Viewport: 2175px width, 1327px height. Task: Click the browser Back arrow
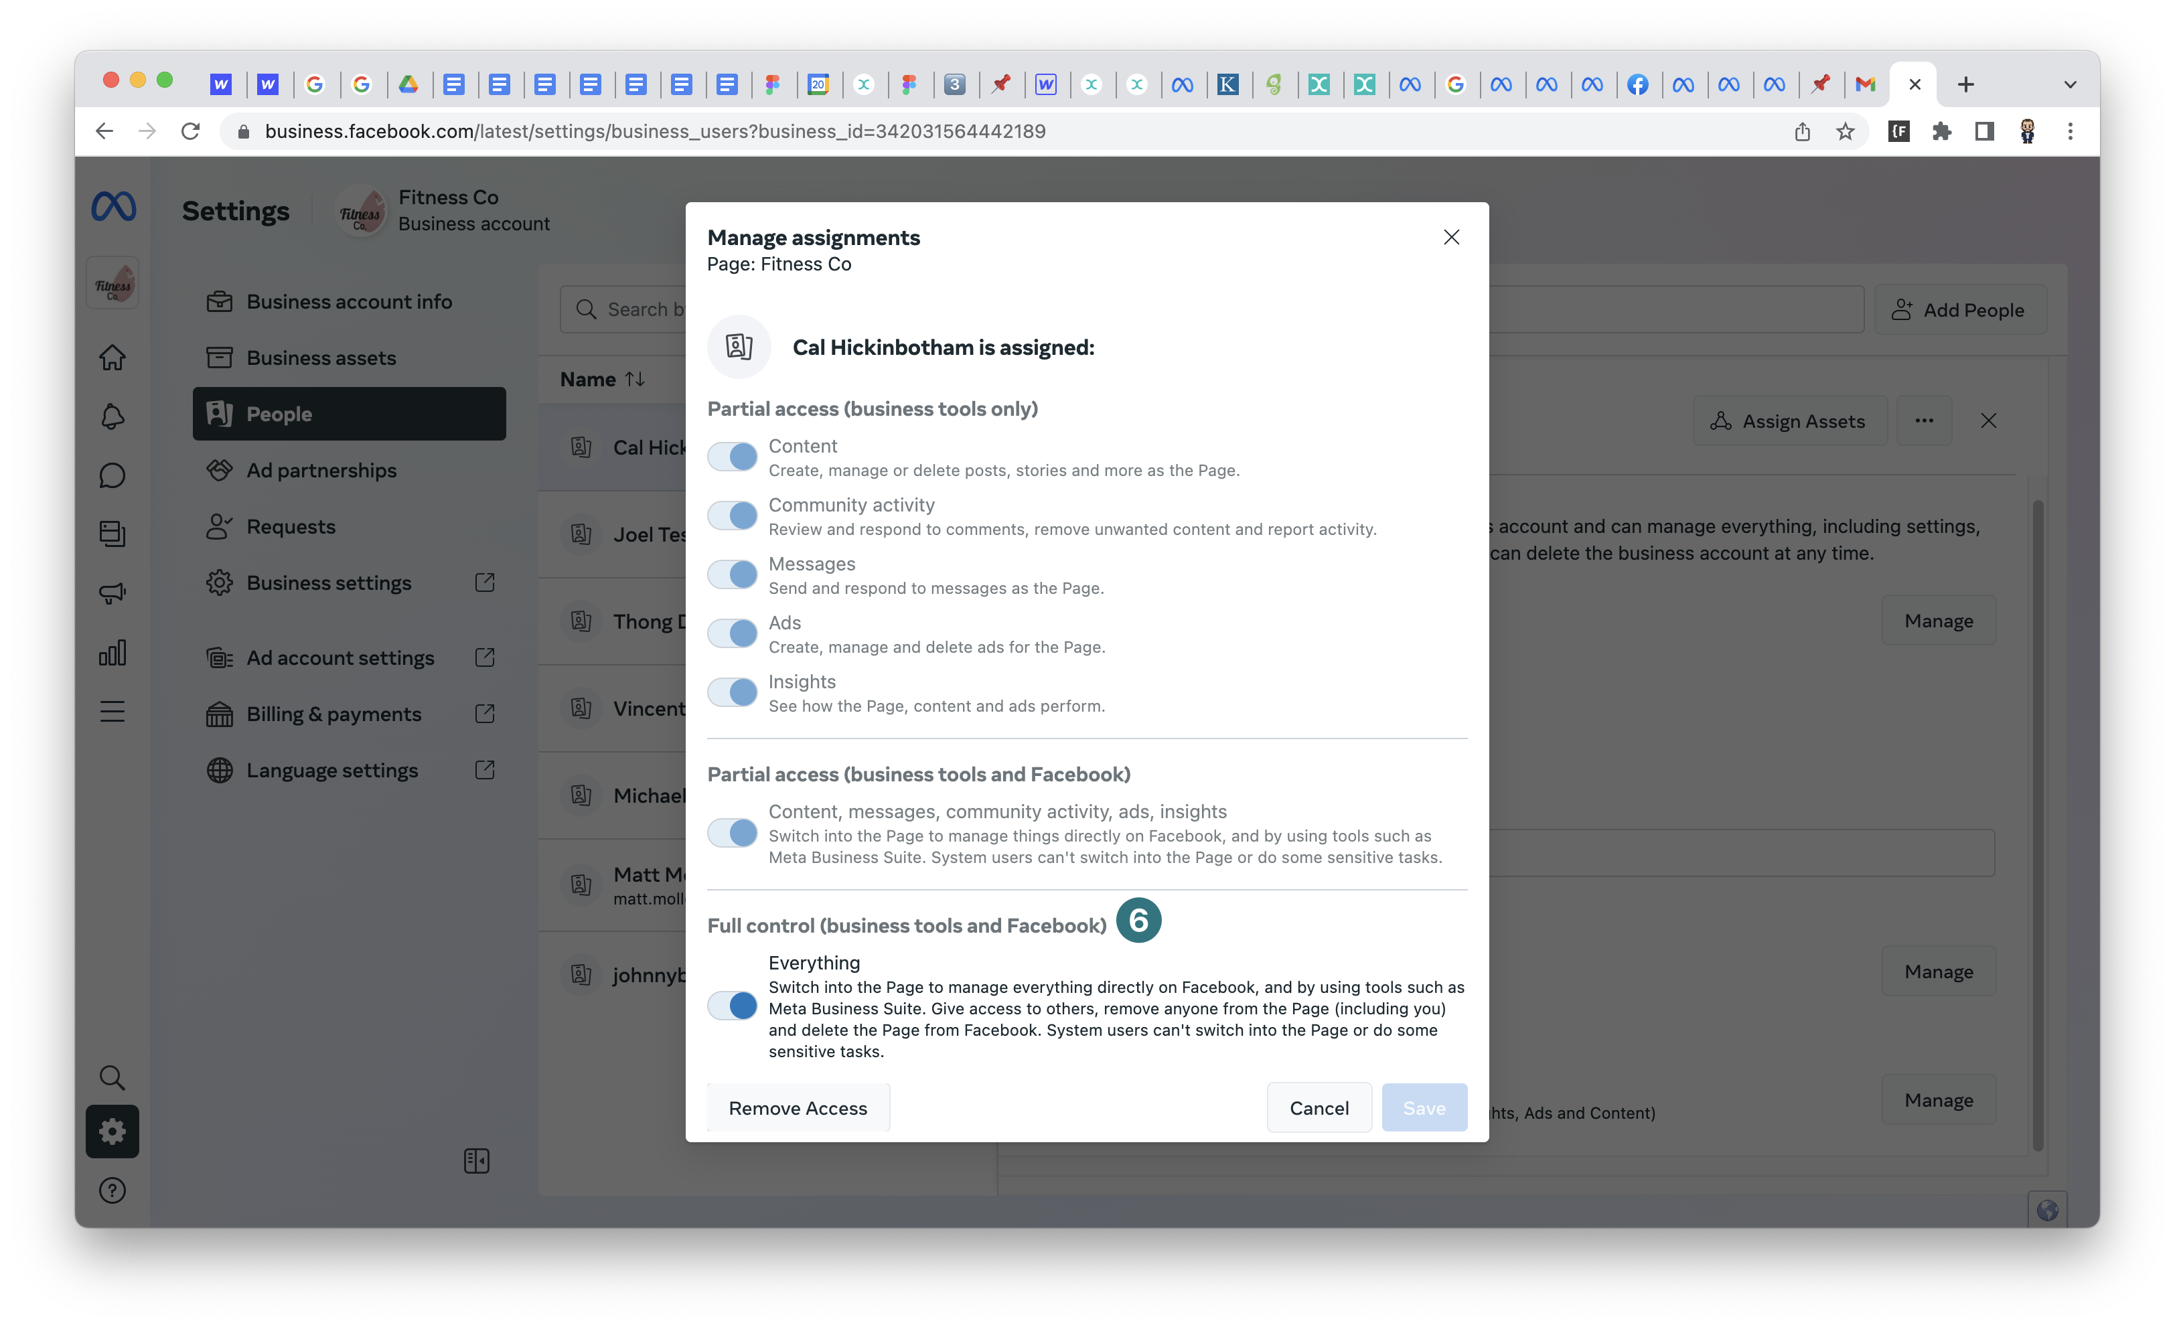(104, 131)
